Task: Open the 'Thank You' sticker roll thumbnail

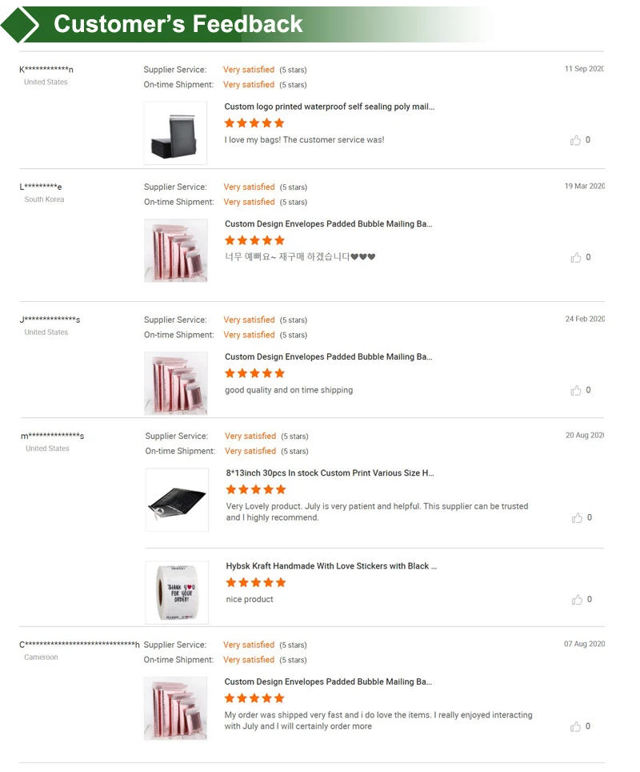Action: 177,593
